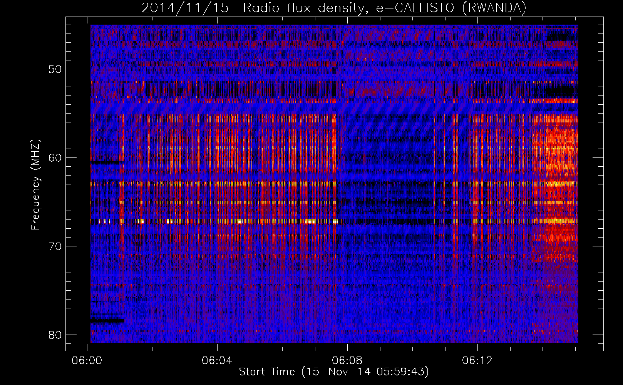Click the 'Start Time (15-Nov-14 05:59:43)' label
623x385 pixels.
click(334, 372)
